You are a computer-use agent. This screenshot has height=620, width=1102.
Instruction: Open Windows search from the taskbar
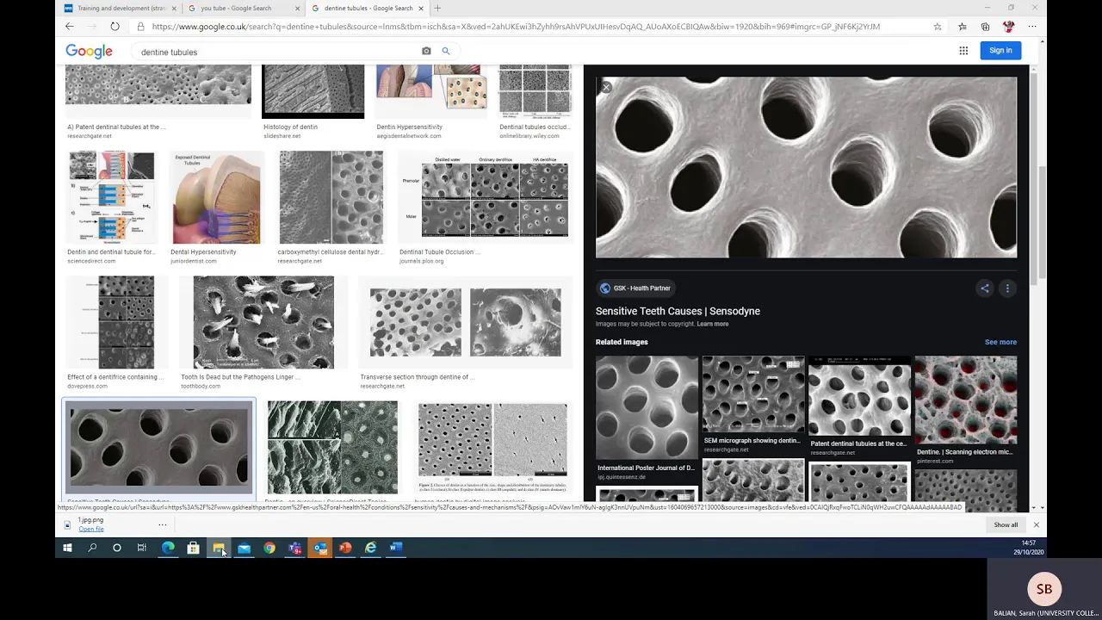click(x=92, y=548)
